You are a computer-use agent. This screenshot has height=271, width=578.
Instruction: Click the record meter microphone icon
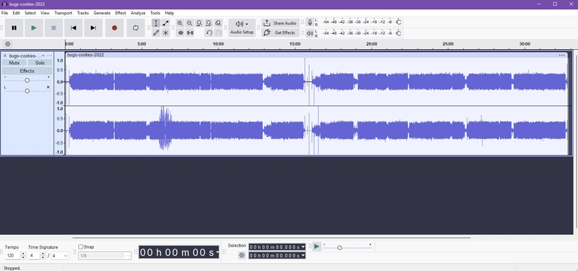tap(310, 22)
